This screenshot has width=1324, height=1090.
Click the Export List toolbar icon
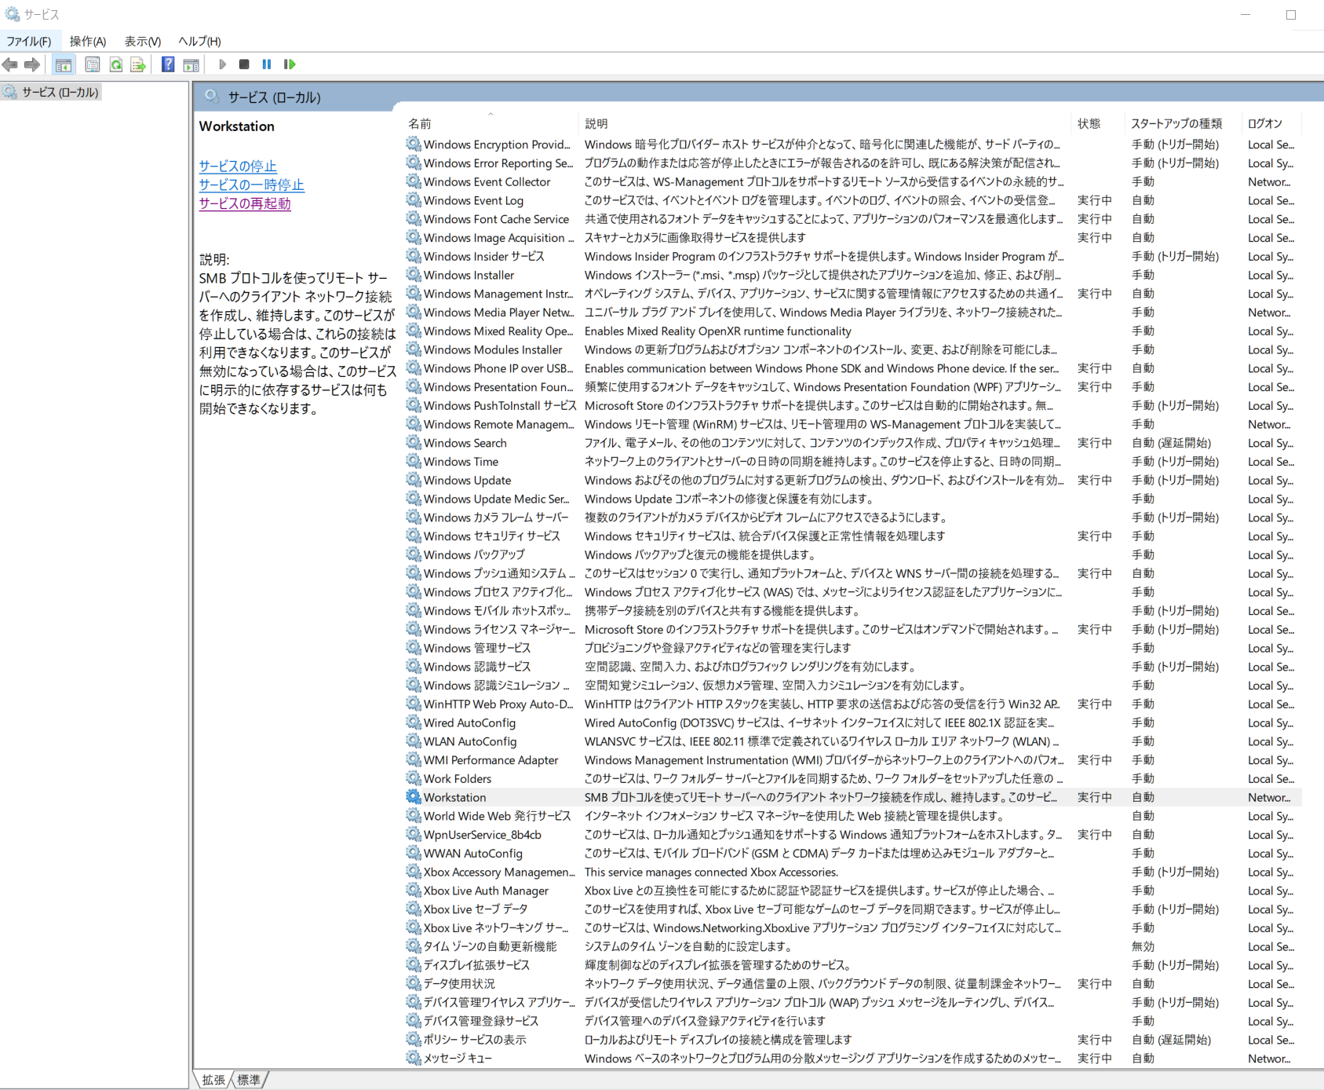coord(138,64)
